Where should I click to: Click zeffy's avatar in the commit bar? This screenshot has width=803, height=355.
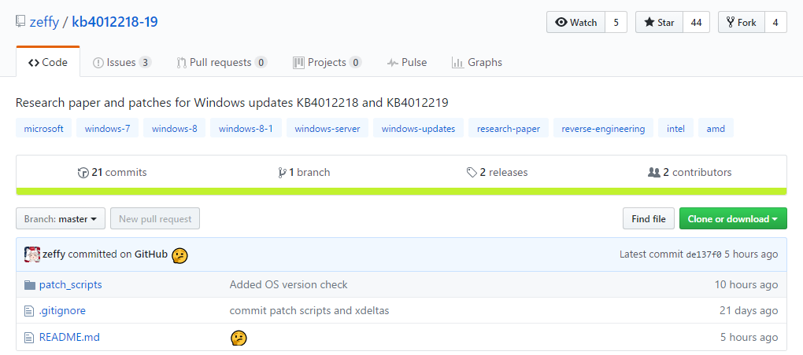pos(32,254)
